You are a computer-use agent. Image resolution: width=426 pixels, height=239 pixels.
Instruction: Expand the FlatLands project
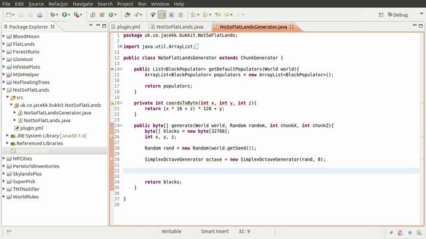[x=4, y=44]
